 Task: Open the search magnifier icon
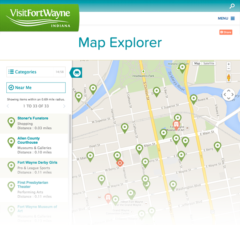click(232, 6)
